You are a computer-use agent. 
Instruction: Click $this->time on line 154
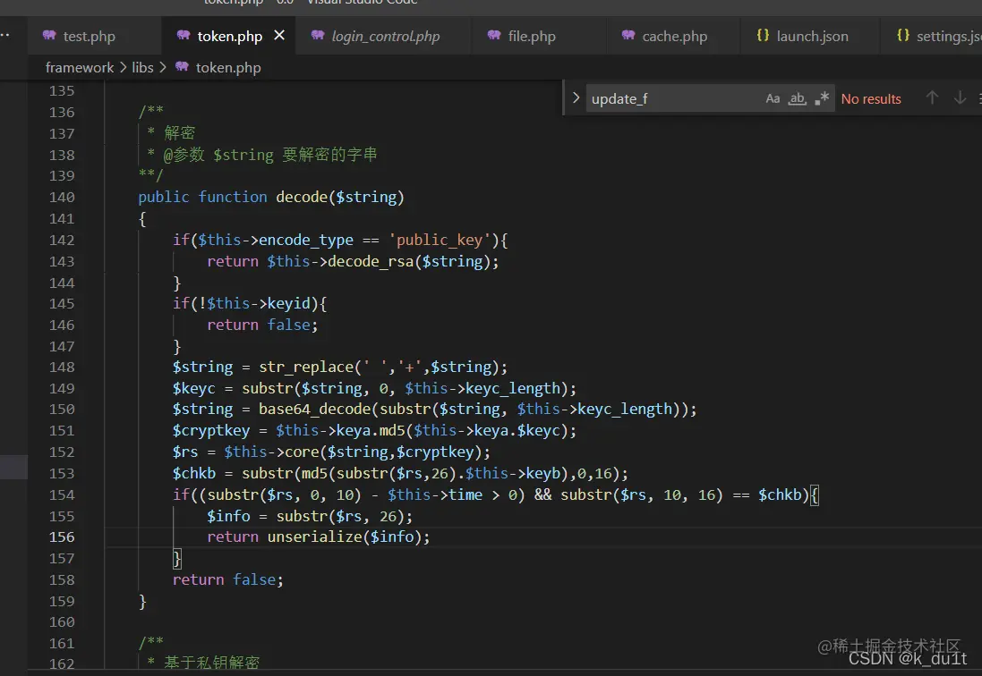[x=435, y=494]
